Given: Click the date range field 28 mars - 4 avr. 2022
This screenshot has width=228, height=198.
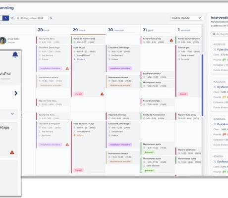Looking at the screenshot, I should tap(32, 18).
